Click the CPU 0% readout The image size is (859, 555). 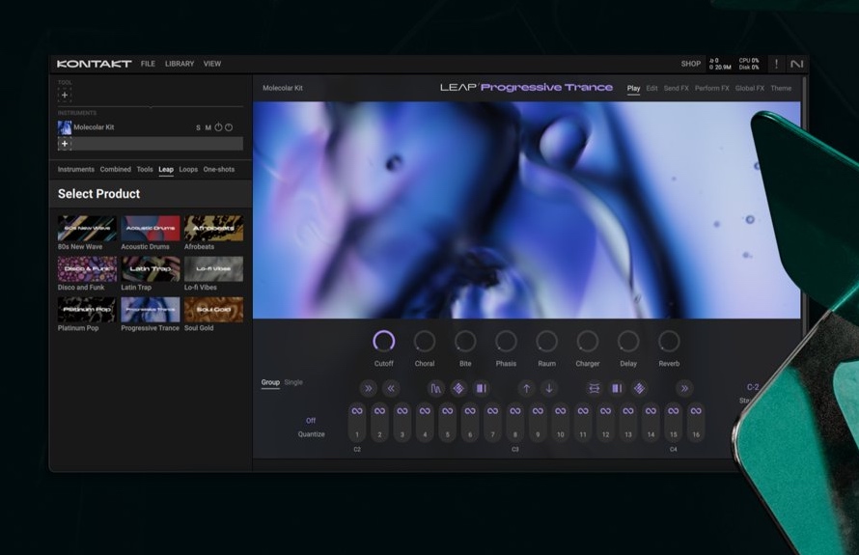point(749,61)
